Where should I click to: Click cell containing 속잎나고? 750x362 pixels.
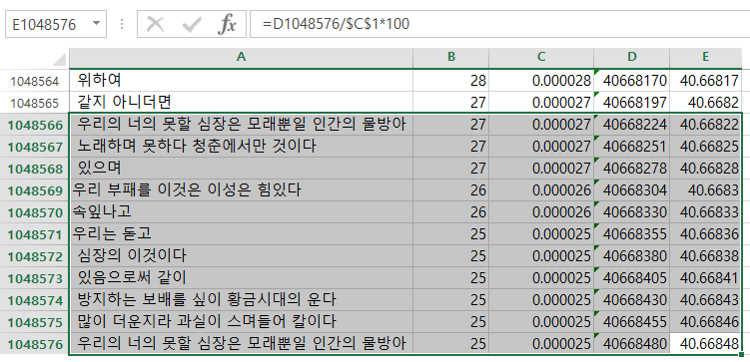tap(241, 212)
